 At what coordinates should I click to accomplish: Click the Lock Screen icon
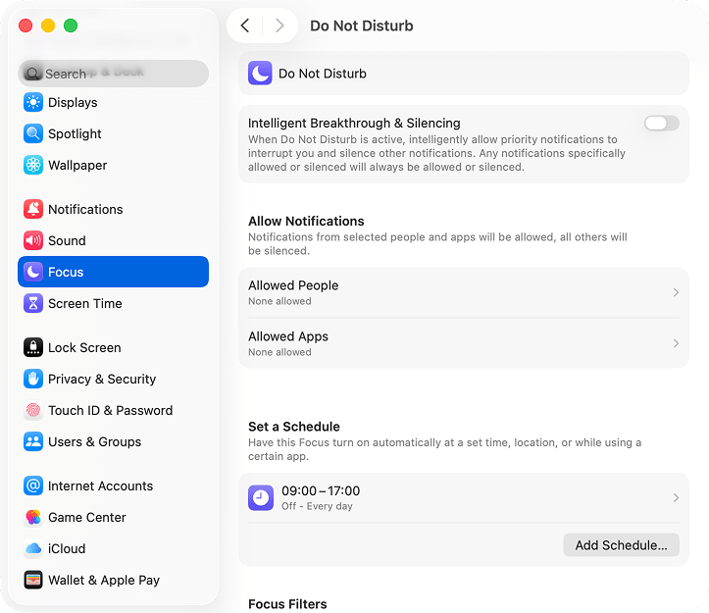(33, 347)
